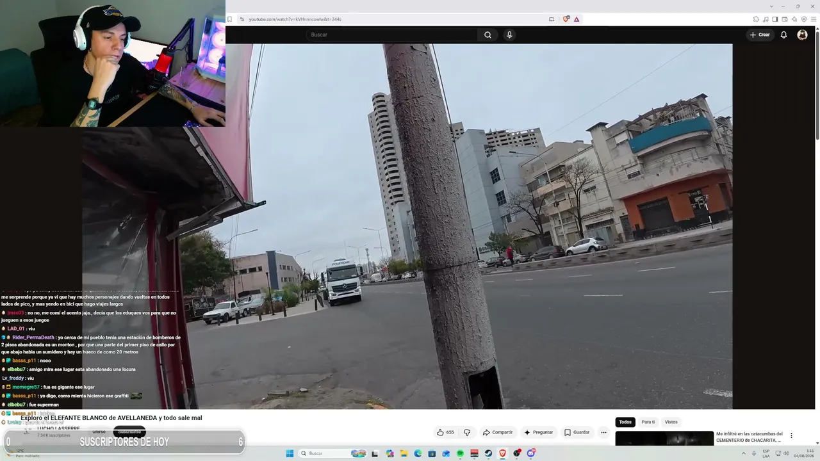Click the video title 'Exploro el ELEFANTE BLANCO'
The height and width of the screenshot is (461, 820).
click(111, 418)
